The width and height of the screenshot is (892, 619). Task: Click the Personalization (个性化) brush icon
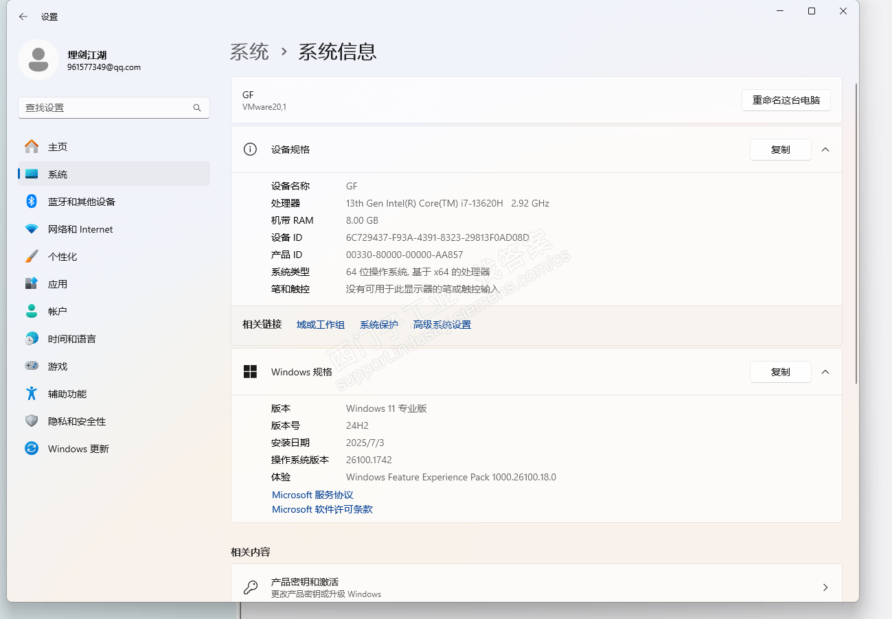(x=32, y=257)
